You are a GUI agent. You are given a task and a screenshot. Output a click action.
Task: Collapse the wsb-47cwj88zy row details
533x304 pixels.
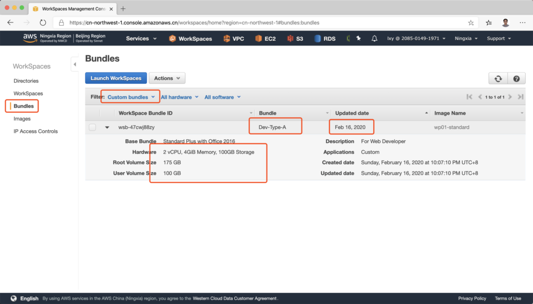coord(107,127)
